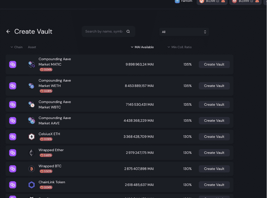Click the 0.06% badge under CelsiusX ETH
267x198 pixels.
tap(46, 139)
